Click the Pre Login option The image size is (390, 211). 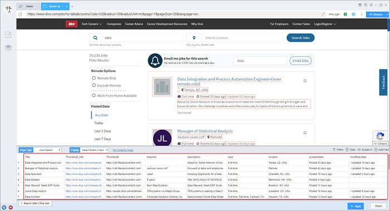point(334,14)
